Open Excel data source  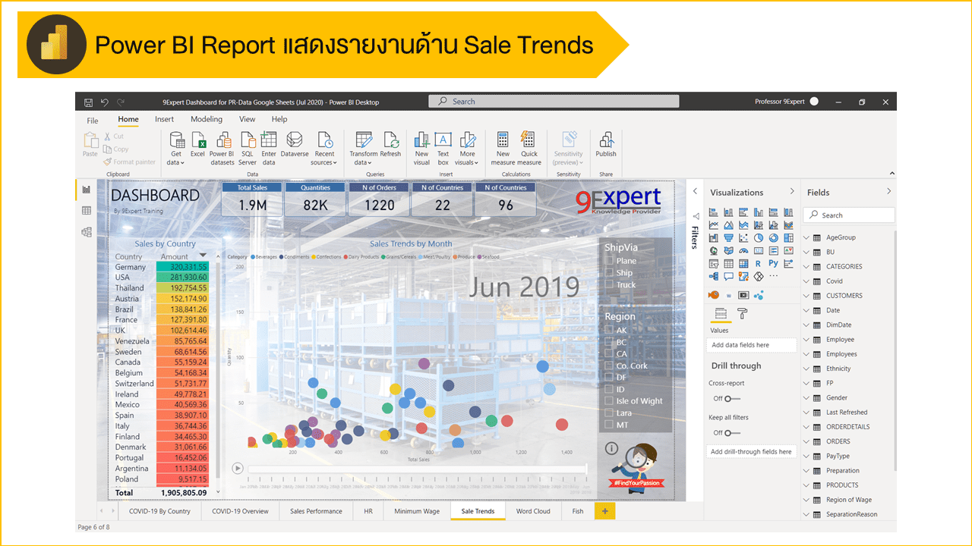pyautogui.click(x=197, y=145)
